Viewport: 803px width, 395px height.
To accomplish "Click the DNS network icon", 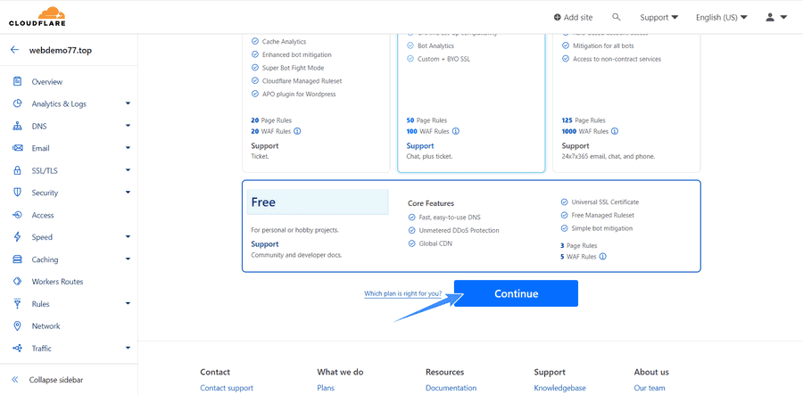I will pyautogui.click(x=18, y=126).
